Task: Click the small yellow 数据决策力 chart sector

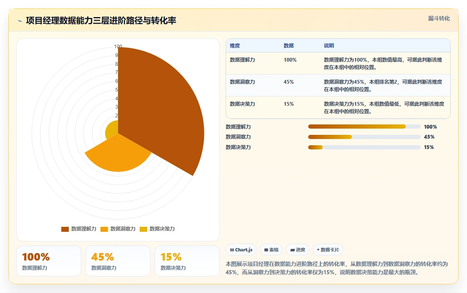Action: (x=113, y=130)
